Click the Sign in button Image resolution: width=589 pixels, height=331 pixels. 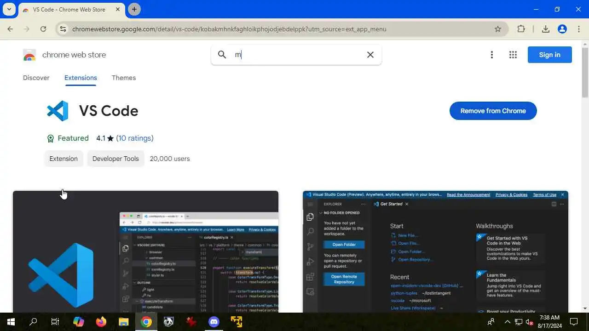pyautogui.click(x=550, y=55)
